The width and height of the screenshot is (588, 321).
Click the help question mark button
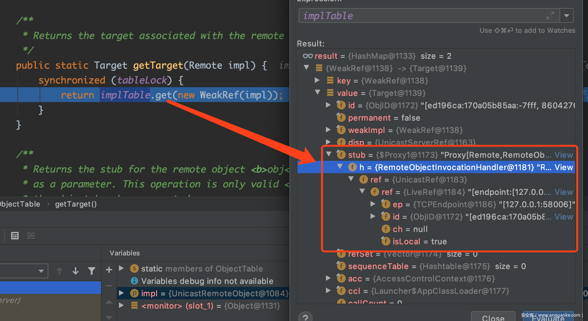pyautogui.click(x=305, y=317)
